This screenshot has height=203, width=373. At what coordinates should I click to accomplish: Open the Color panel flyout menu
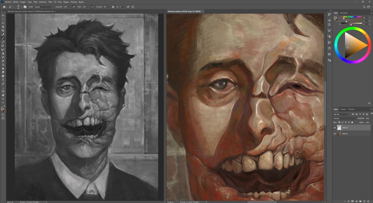click(x=372, y=13)
